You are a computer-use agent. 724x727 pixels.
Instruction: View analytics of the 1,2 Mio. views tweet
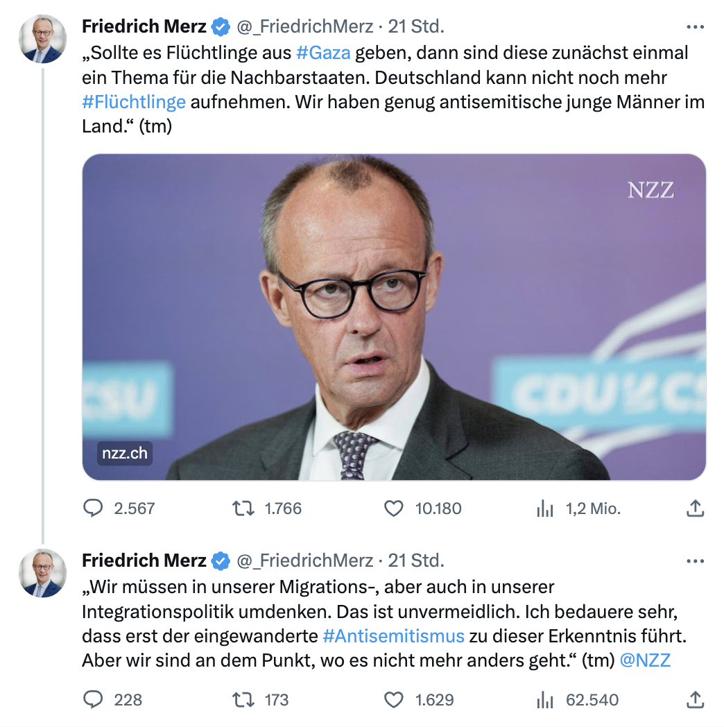(x=546, y=508)
